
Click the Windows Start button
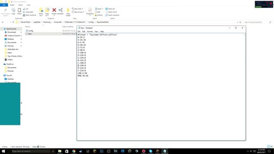click(x=3, y=151)
